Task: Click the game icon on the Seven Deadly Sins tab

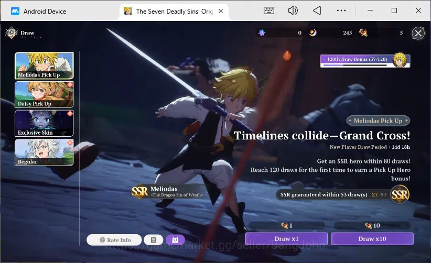Action: click(x=128, y=11)
